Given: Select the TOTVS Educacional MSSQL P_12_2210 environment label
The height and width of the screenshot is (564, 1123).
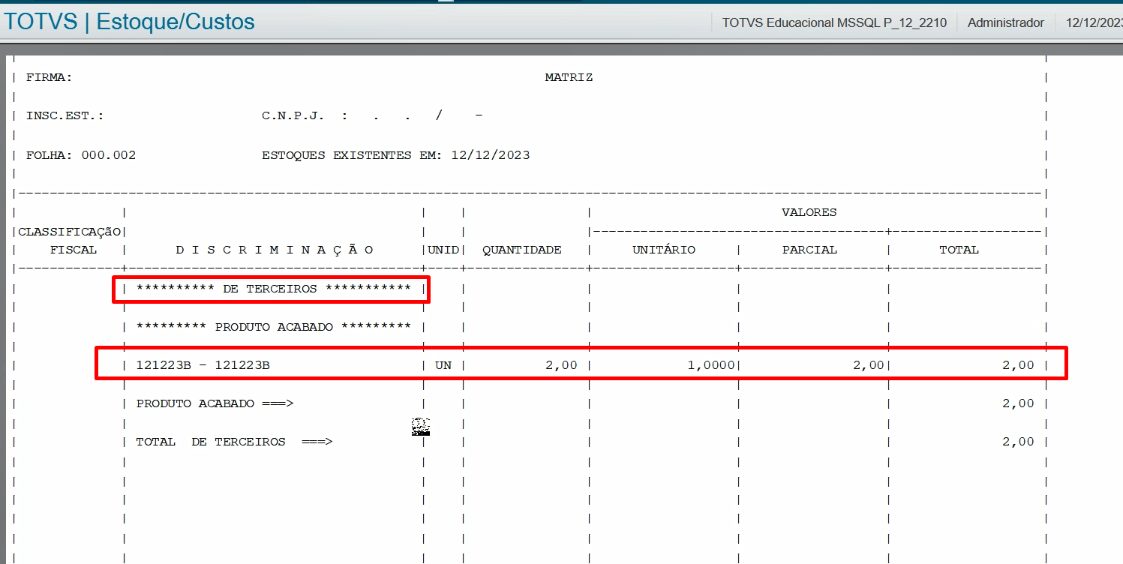Looking at the screenshot, I should point(835,22).
